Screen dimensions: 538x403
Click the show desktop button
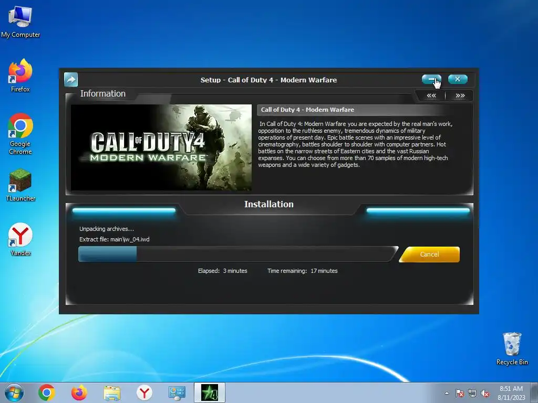(535, 393)
